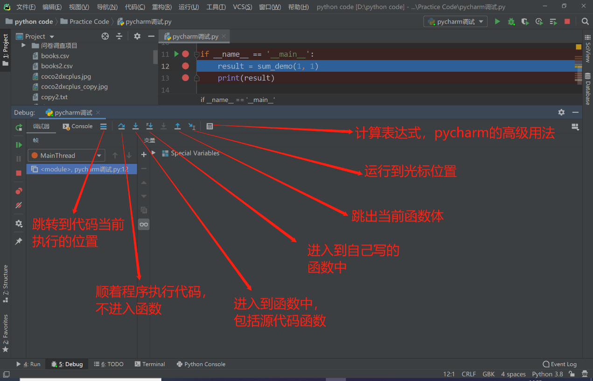Image resolution: width=593 pixels, height=381 pixels.
Task: Switch to the Console tab in the debugger
Action: click(78, 126)
